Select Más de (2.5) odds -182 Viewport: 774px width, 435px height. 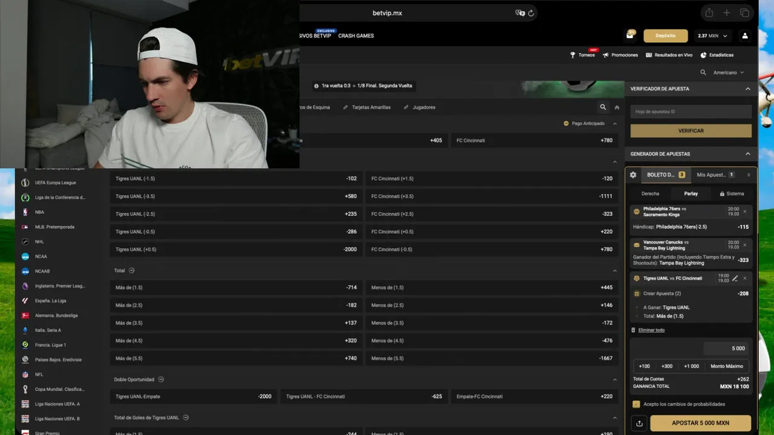point(236,305)
